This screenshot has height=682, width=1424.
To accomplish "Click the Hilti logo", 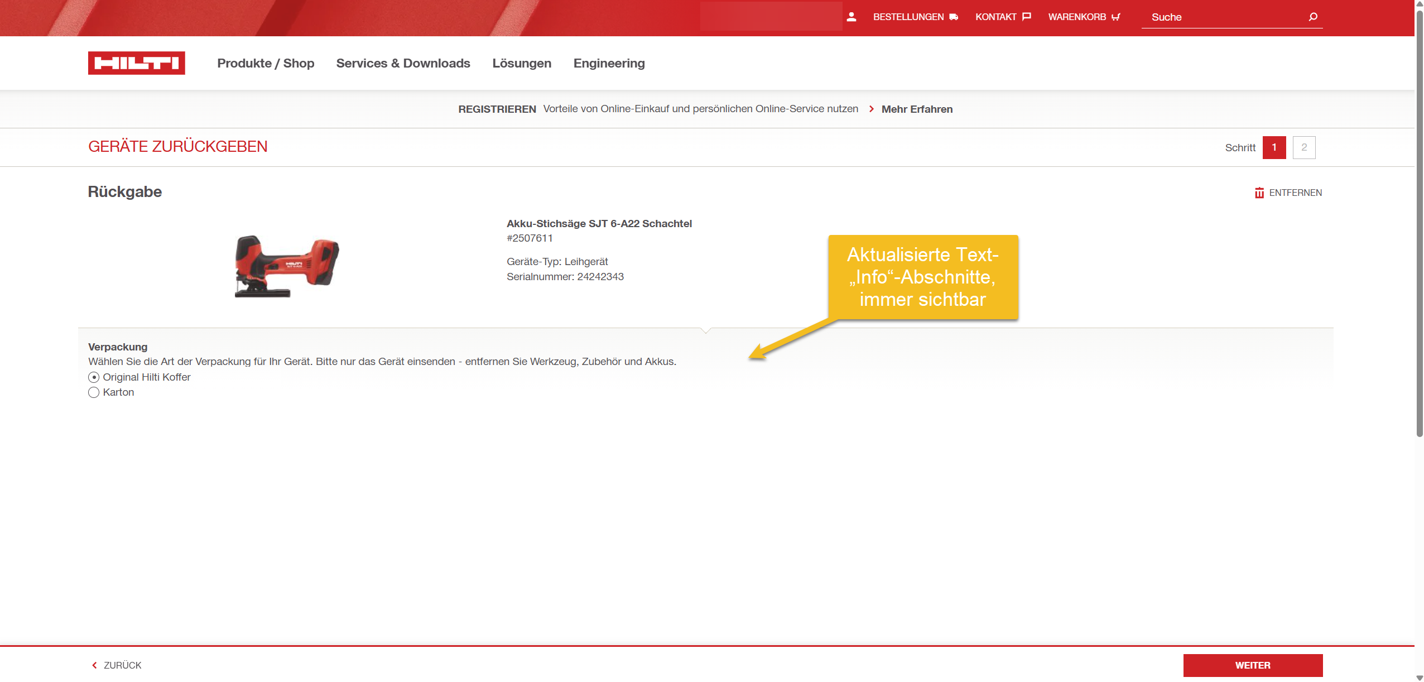I will 136,63.
